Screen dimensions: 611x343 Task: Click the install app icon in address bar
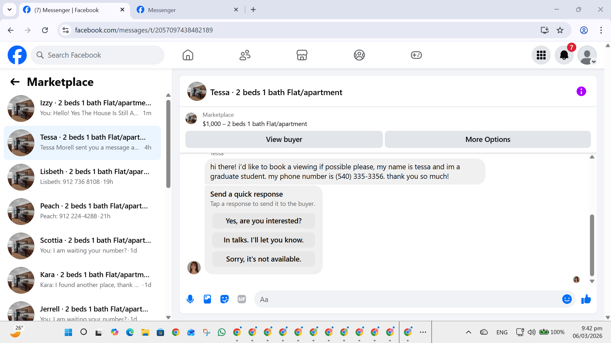[544, 30]
